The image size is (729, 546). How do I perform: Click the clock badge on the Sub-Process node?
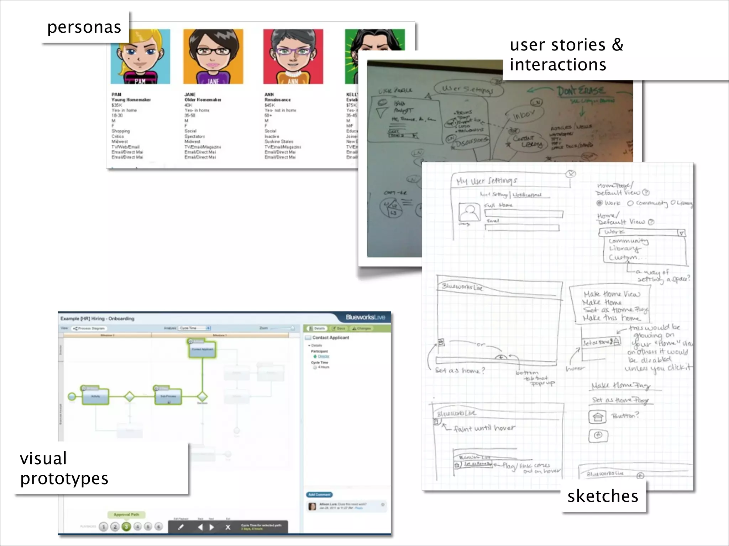click(156, 388)
